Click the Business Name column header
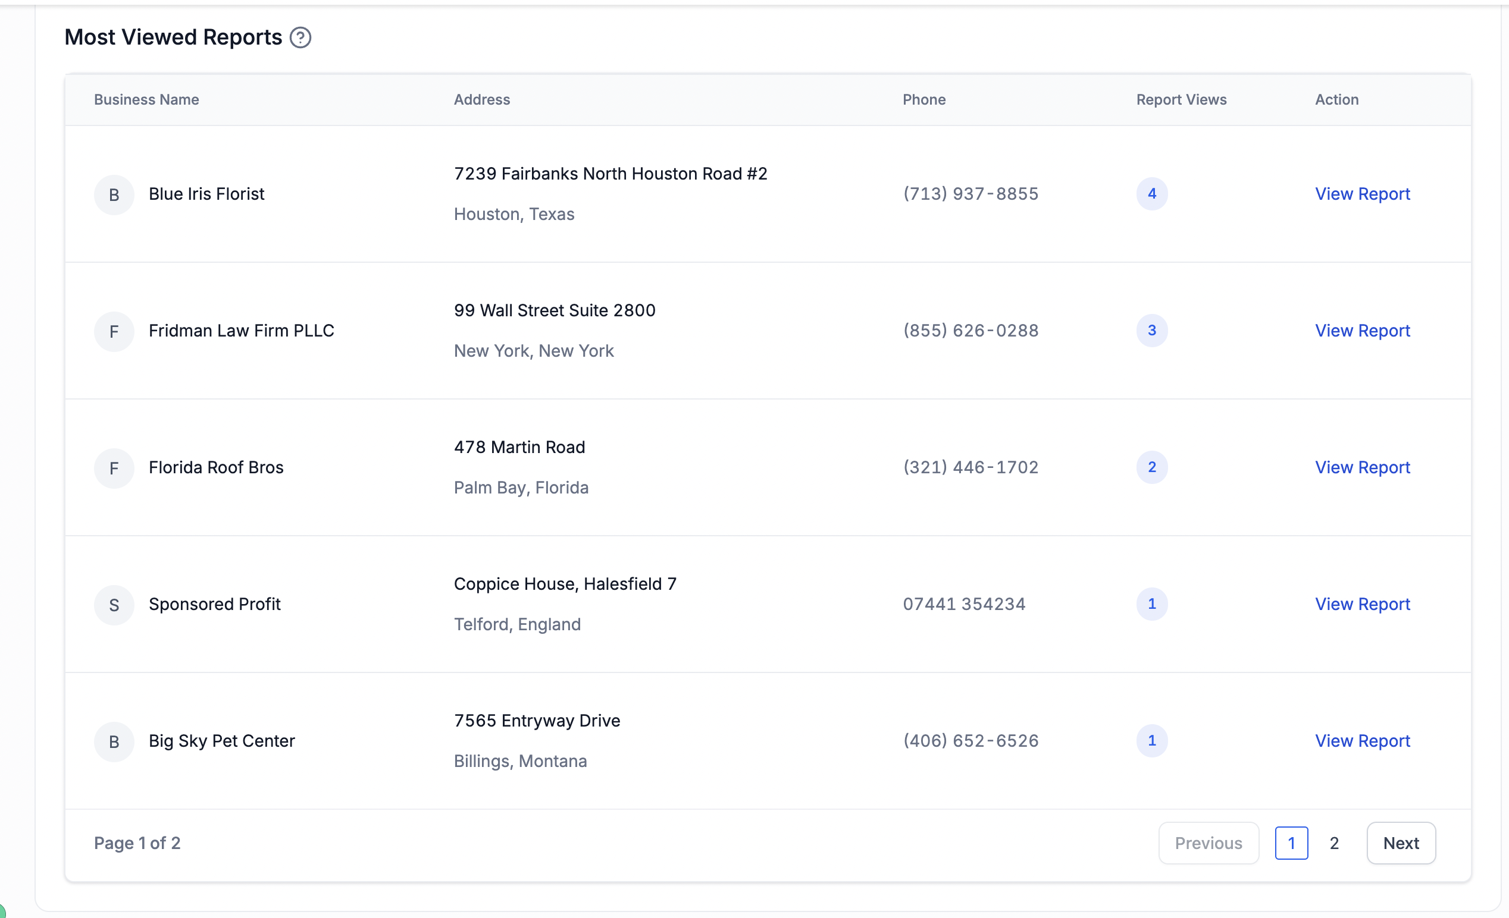This screenshot has width=1509, height=918. pyautogui.click(x=146, y=100)
